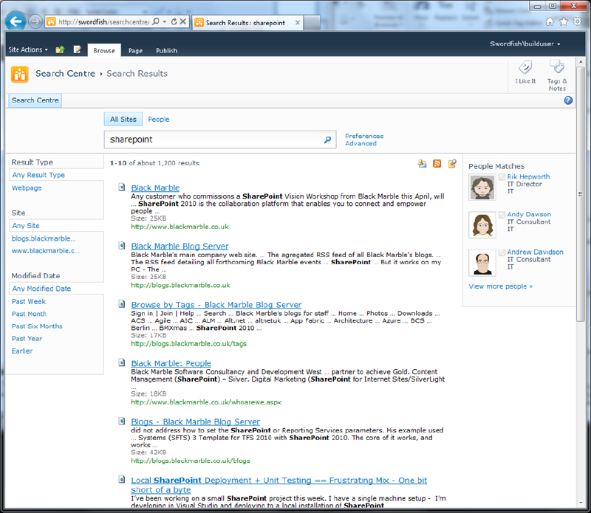Image resolution: width=591 pixels, height=513 pixels.
Task: Switch to the Browse ribbon tab
Action: (x=104, y=50)
